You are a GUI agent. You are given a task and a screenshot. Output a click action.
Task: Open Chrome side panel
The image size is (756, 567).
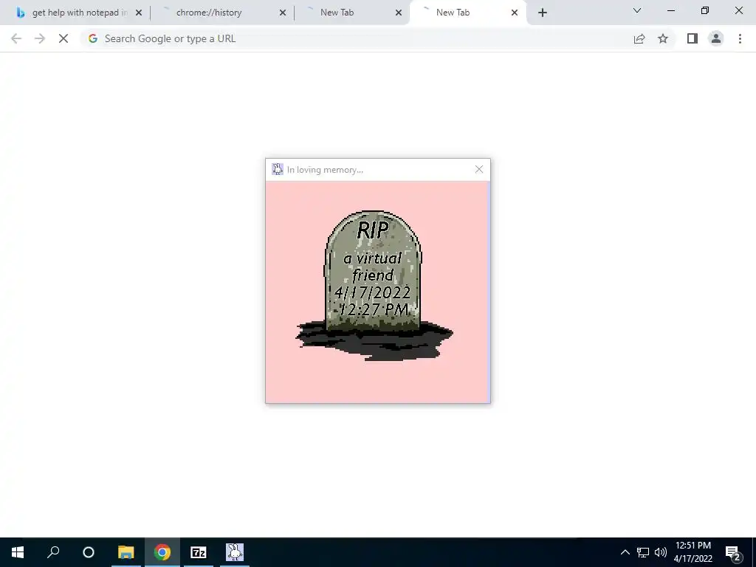(693, 38)
